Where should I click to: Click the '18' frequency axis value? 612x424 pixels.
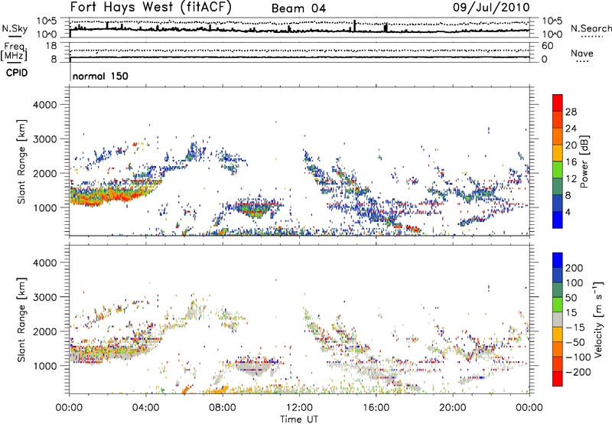(51, 46)
